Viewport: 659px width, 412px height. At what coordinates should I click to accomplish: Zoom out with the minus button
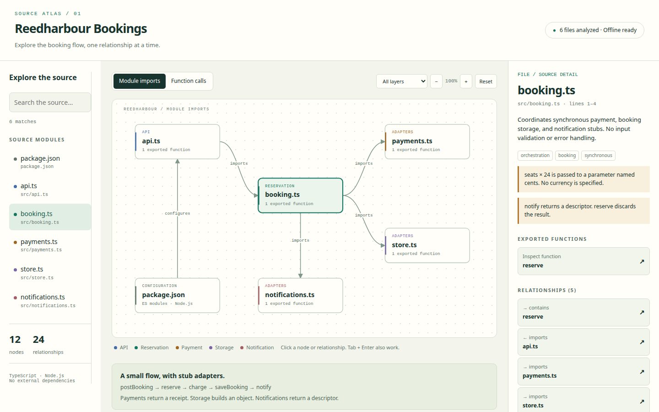(436, 81)
